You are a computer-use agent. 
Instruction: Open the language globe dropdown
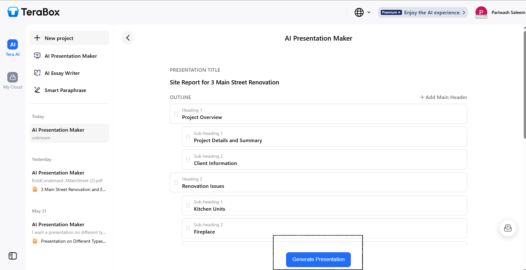tap(362, 12)
